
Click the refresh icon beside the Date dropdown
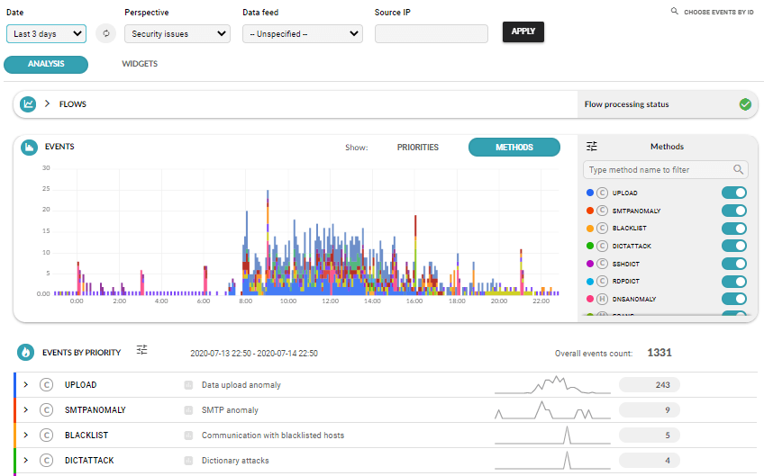105,33
